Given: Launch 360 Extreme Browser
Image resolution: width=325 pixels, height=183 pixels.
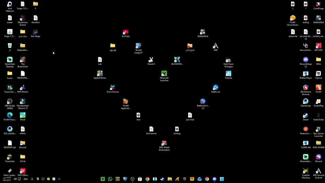Looking at the screenshot, I should 306,90.
